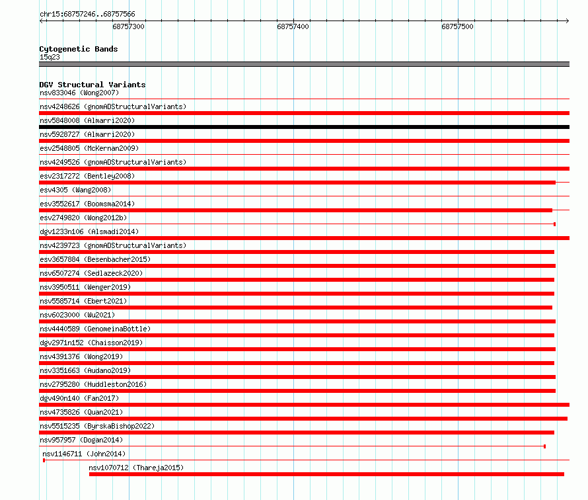Open variant nsv1146711 (John2014)

coord(84,454)
